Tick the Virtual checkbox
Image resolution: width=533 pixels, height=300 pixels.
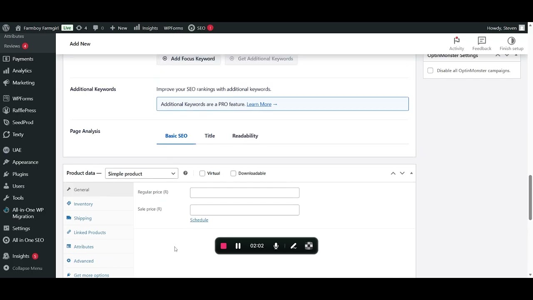coord(202,173)
